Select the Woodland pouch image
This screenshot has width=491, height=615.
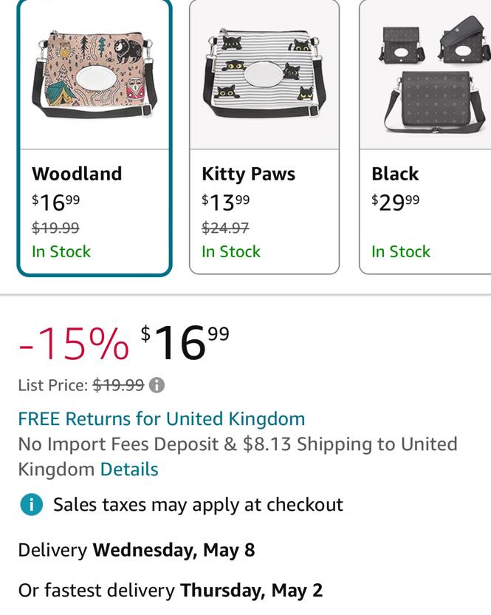[94, 73]
